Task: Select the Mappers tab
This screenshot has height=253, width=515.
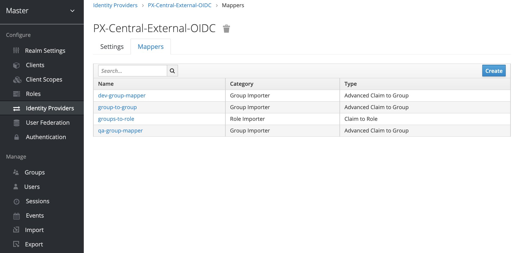Action: coord(150,47)
